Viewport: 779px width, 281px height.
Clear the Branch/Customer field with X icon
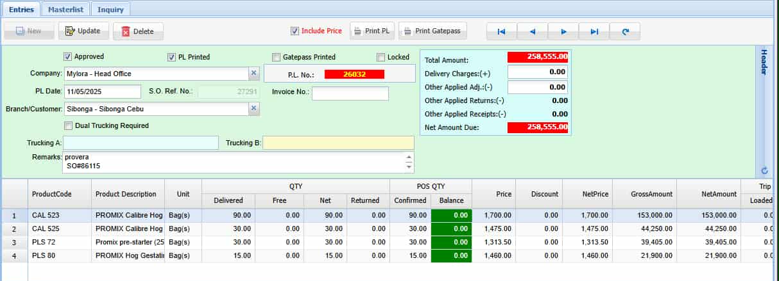point(253,109)
